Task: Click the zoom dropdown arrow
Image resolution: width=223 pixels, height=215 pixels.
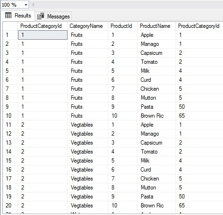Action: tap(26, 5)
